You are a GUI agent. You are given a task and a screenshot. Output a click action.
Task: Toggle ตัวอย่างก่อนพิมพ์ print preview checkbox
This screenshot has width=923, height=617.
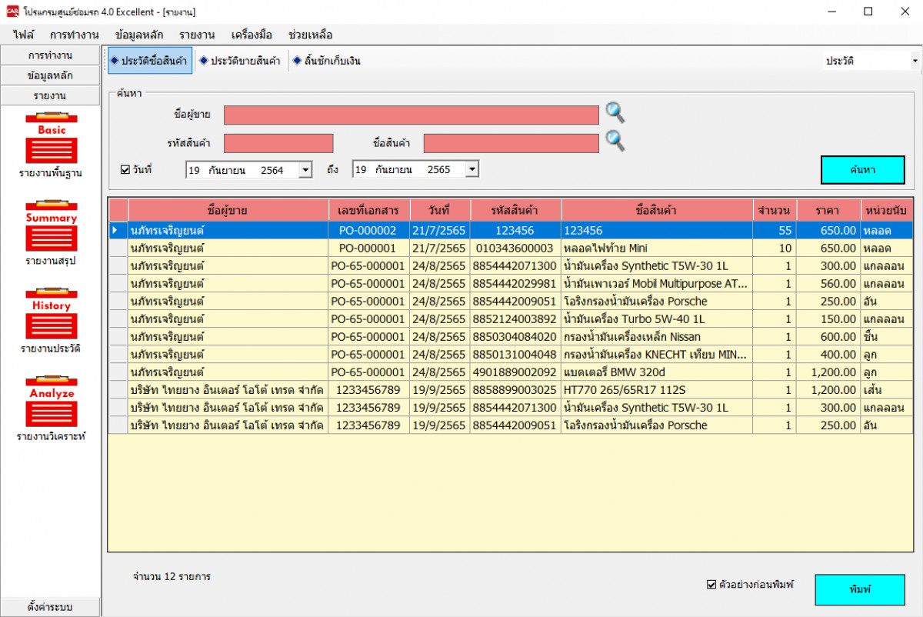click(711, 585)
